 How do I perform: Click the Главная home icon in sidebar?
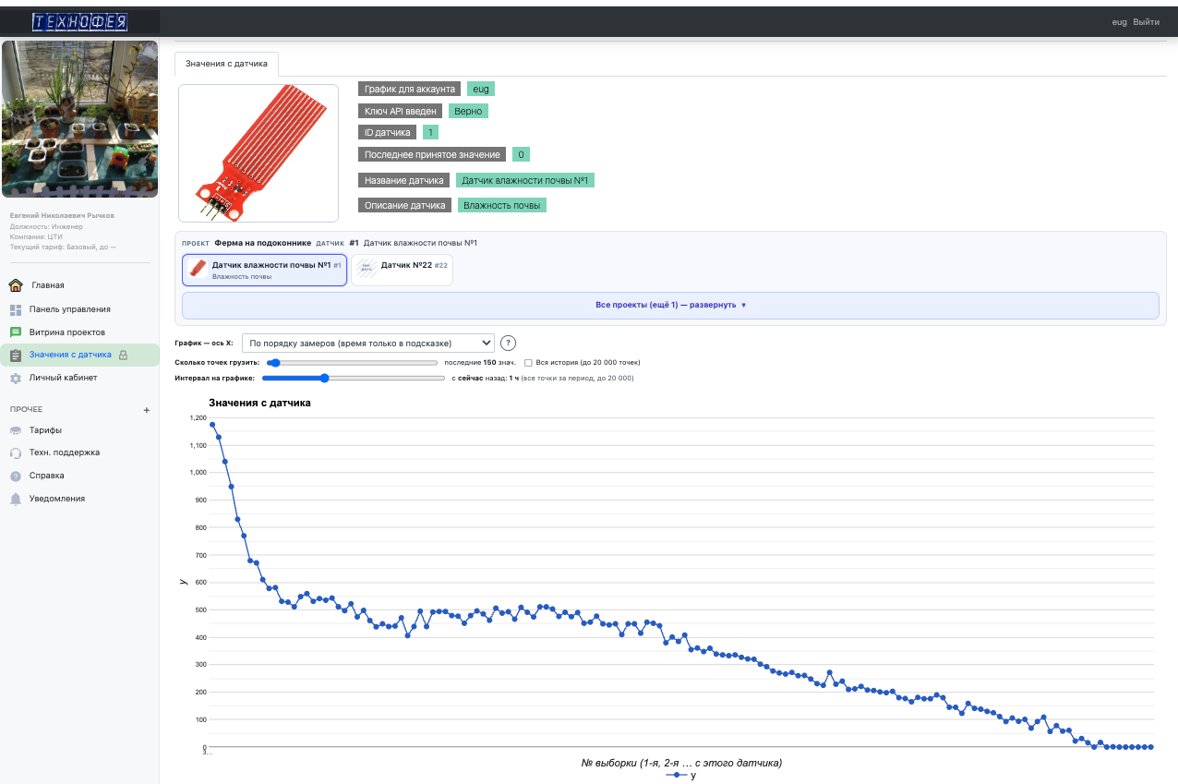16,285
